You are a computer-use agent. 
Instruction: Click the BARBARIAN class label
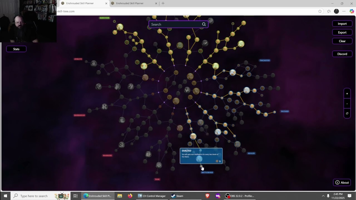point(79,115)
